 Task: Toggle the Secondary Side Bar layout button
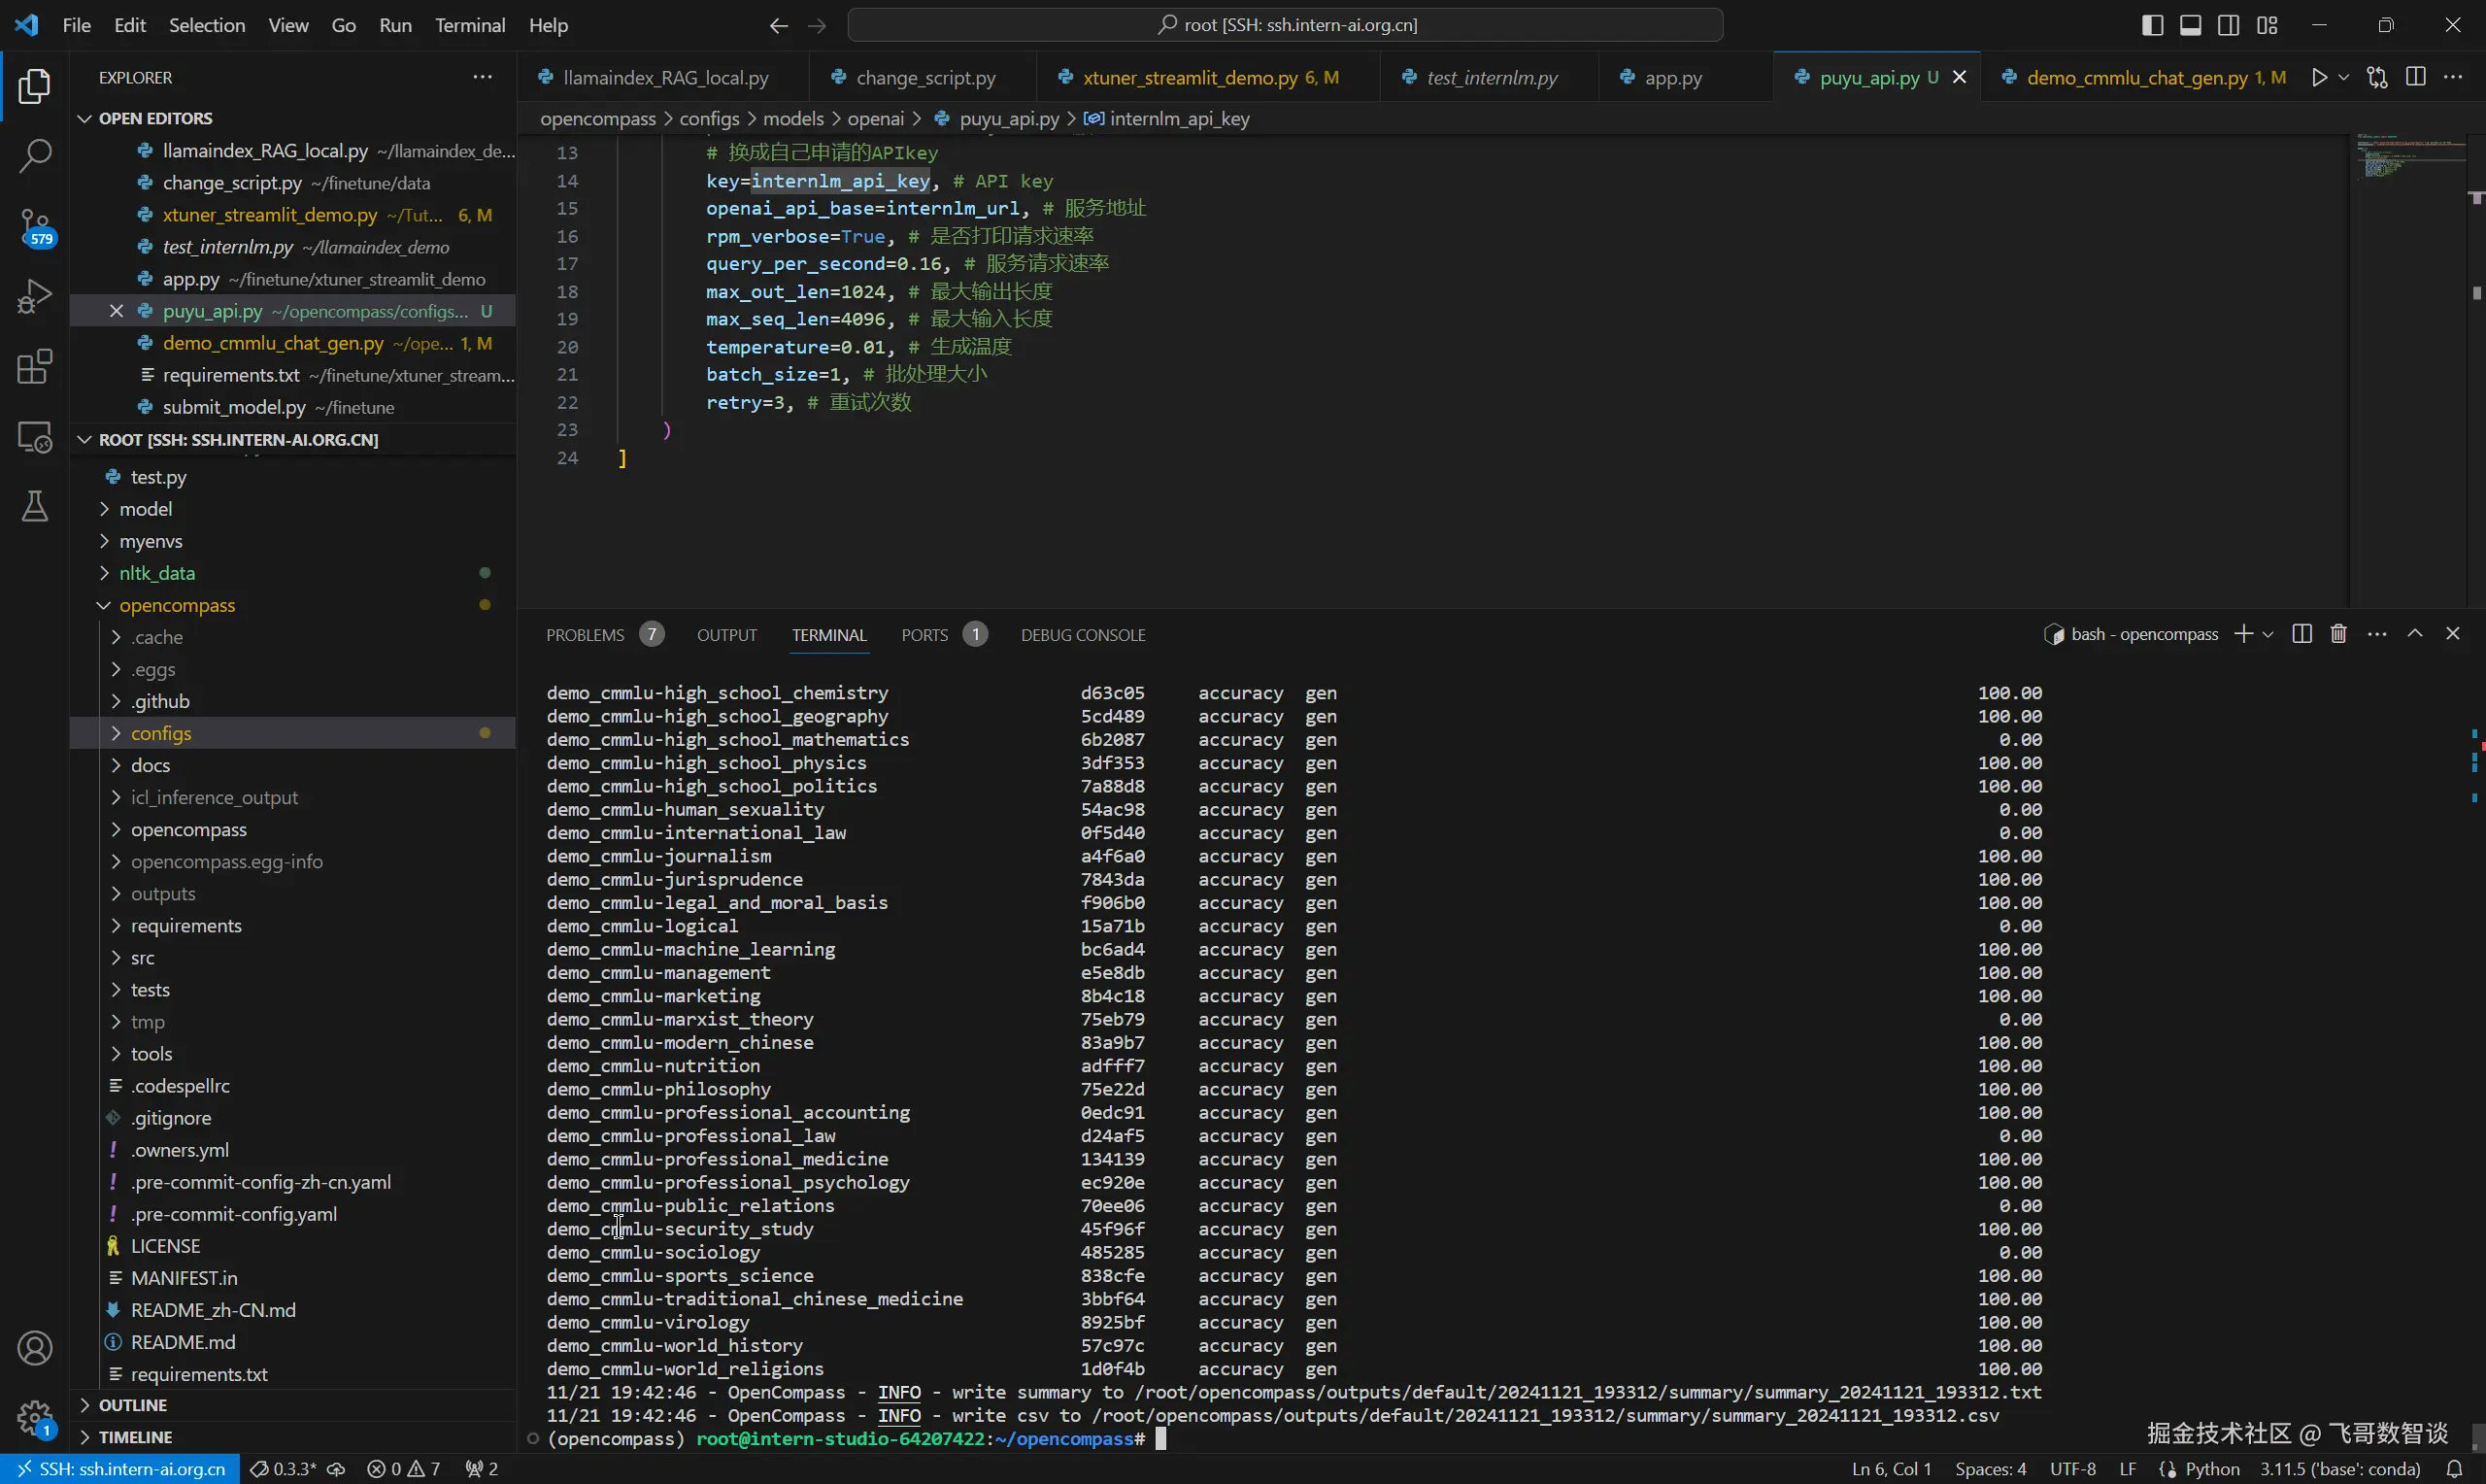[x=2228, y=25]
